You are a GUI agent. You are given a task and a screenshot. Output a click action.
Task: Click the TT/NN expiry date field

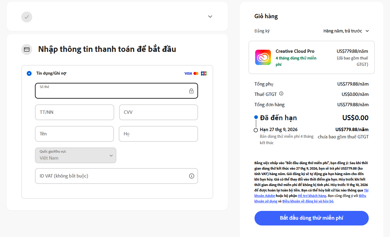point(75,112)
